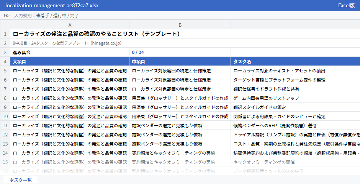Screen dimensions: 360x184
Task: Click row header 10
Action: tap(5, 116)
